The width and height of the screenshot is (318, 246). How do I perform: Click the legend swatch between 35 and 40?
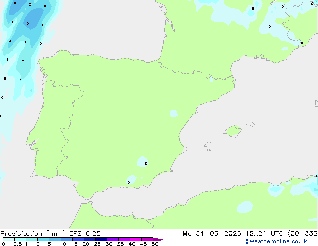point(124,239)
